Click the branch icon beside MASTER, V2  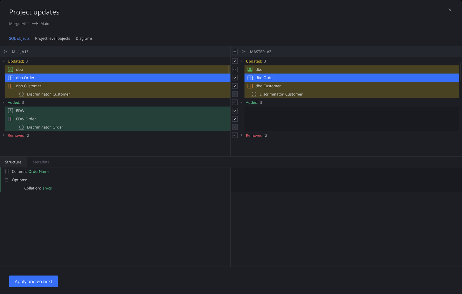[x=244, y=52]
